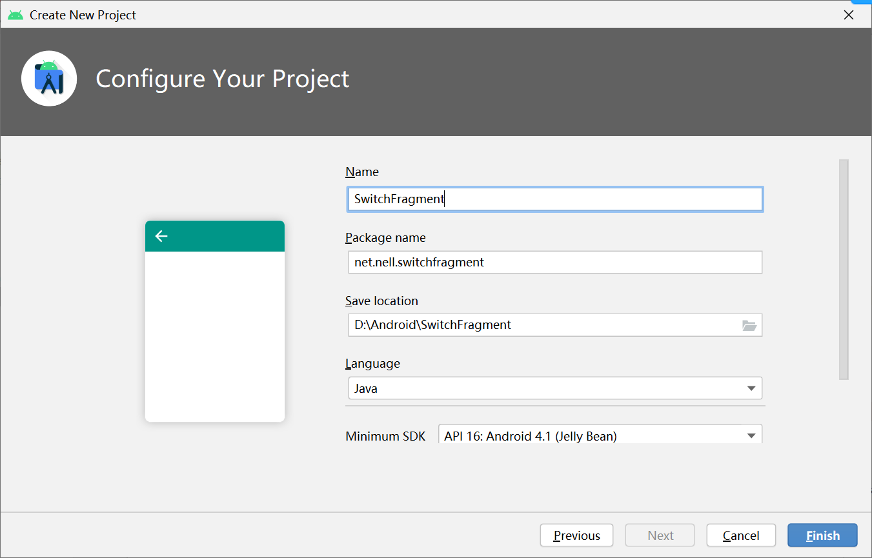Click the Android Studio logo in header

click(x=49, y=78)
